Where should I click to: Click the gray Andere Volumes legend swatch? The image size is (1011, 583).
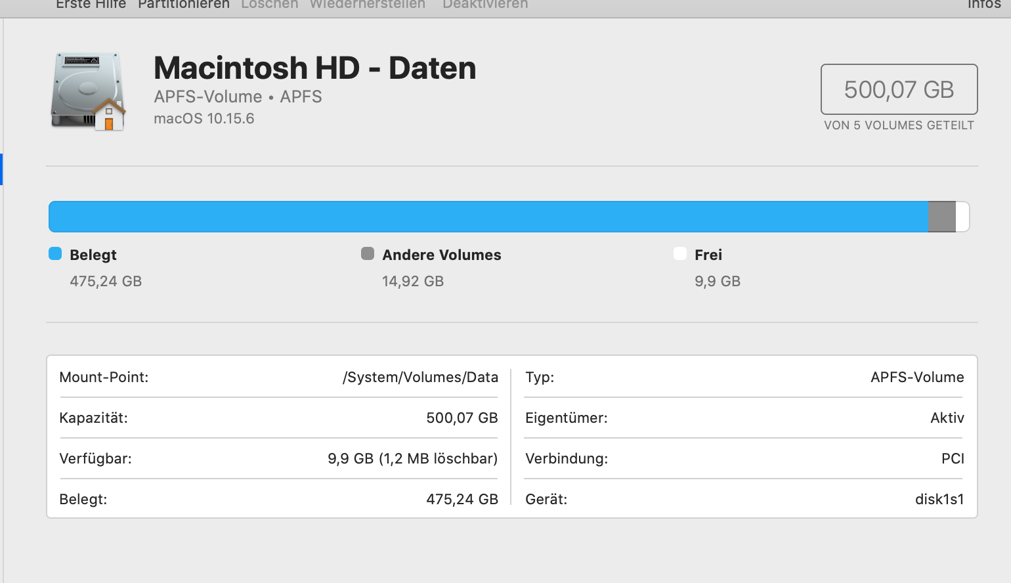pos(368,254)
